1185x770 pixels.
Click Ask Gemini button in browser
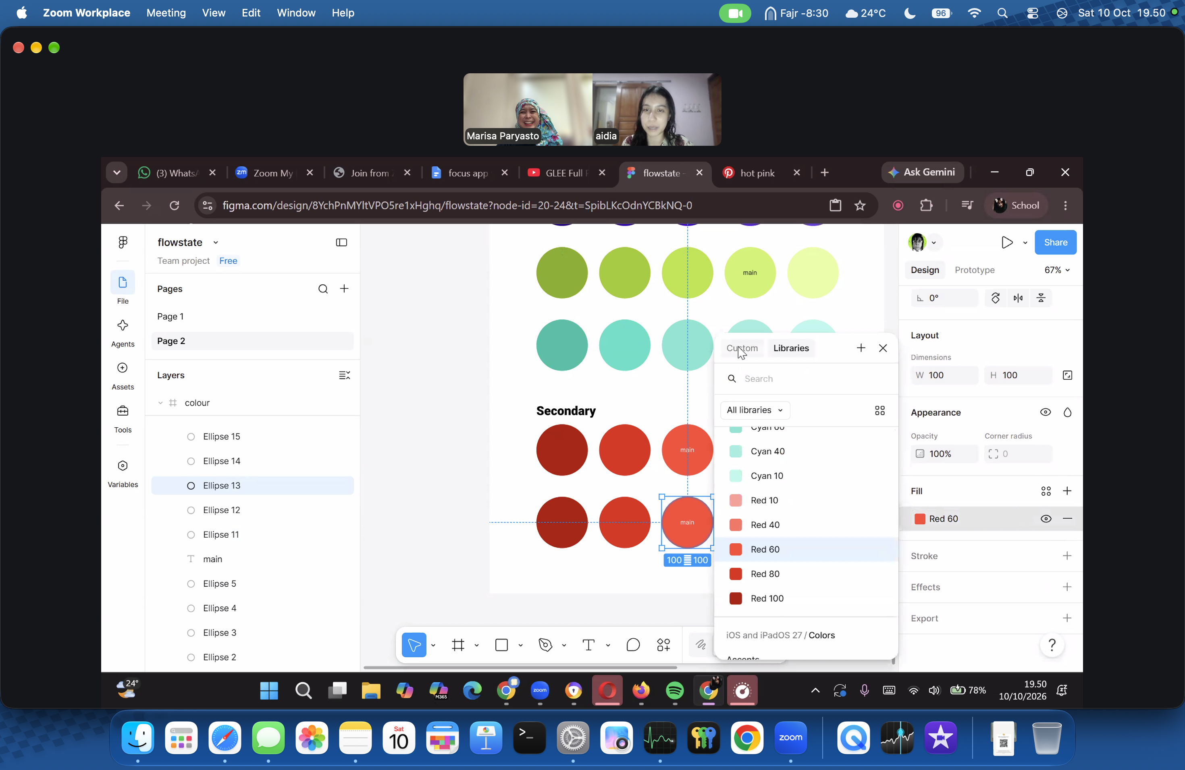click(x=922, y=172)
